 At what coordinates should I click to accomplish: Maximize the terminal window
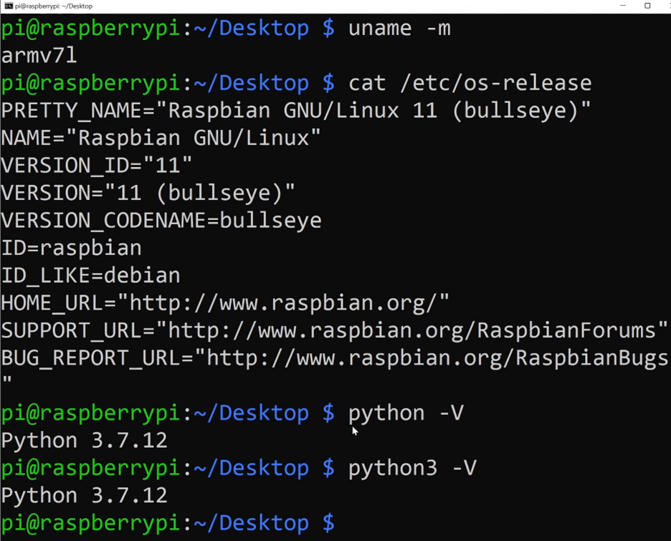(x=647, y=6)
